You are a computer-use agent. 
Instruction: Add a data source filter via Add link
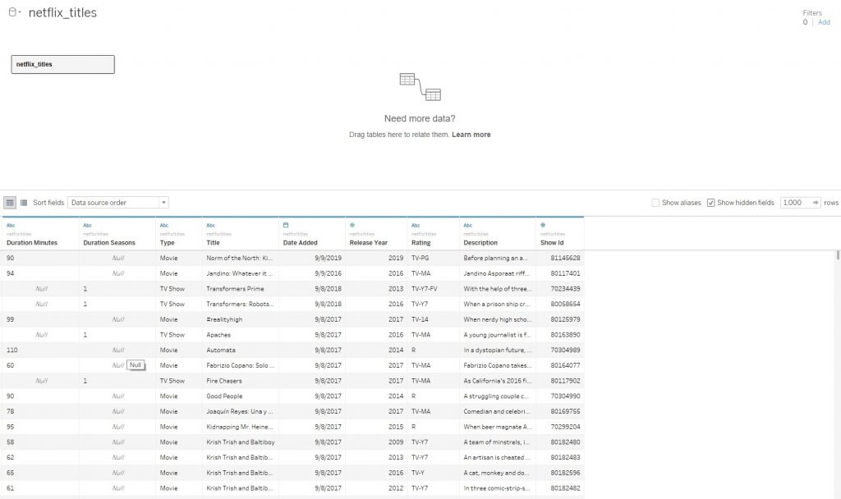tap(824, 22)
